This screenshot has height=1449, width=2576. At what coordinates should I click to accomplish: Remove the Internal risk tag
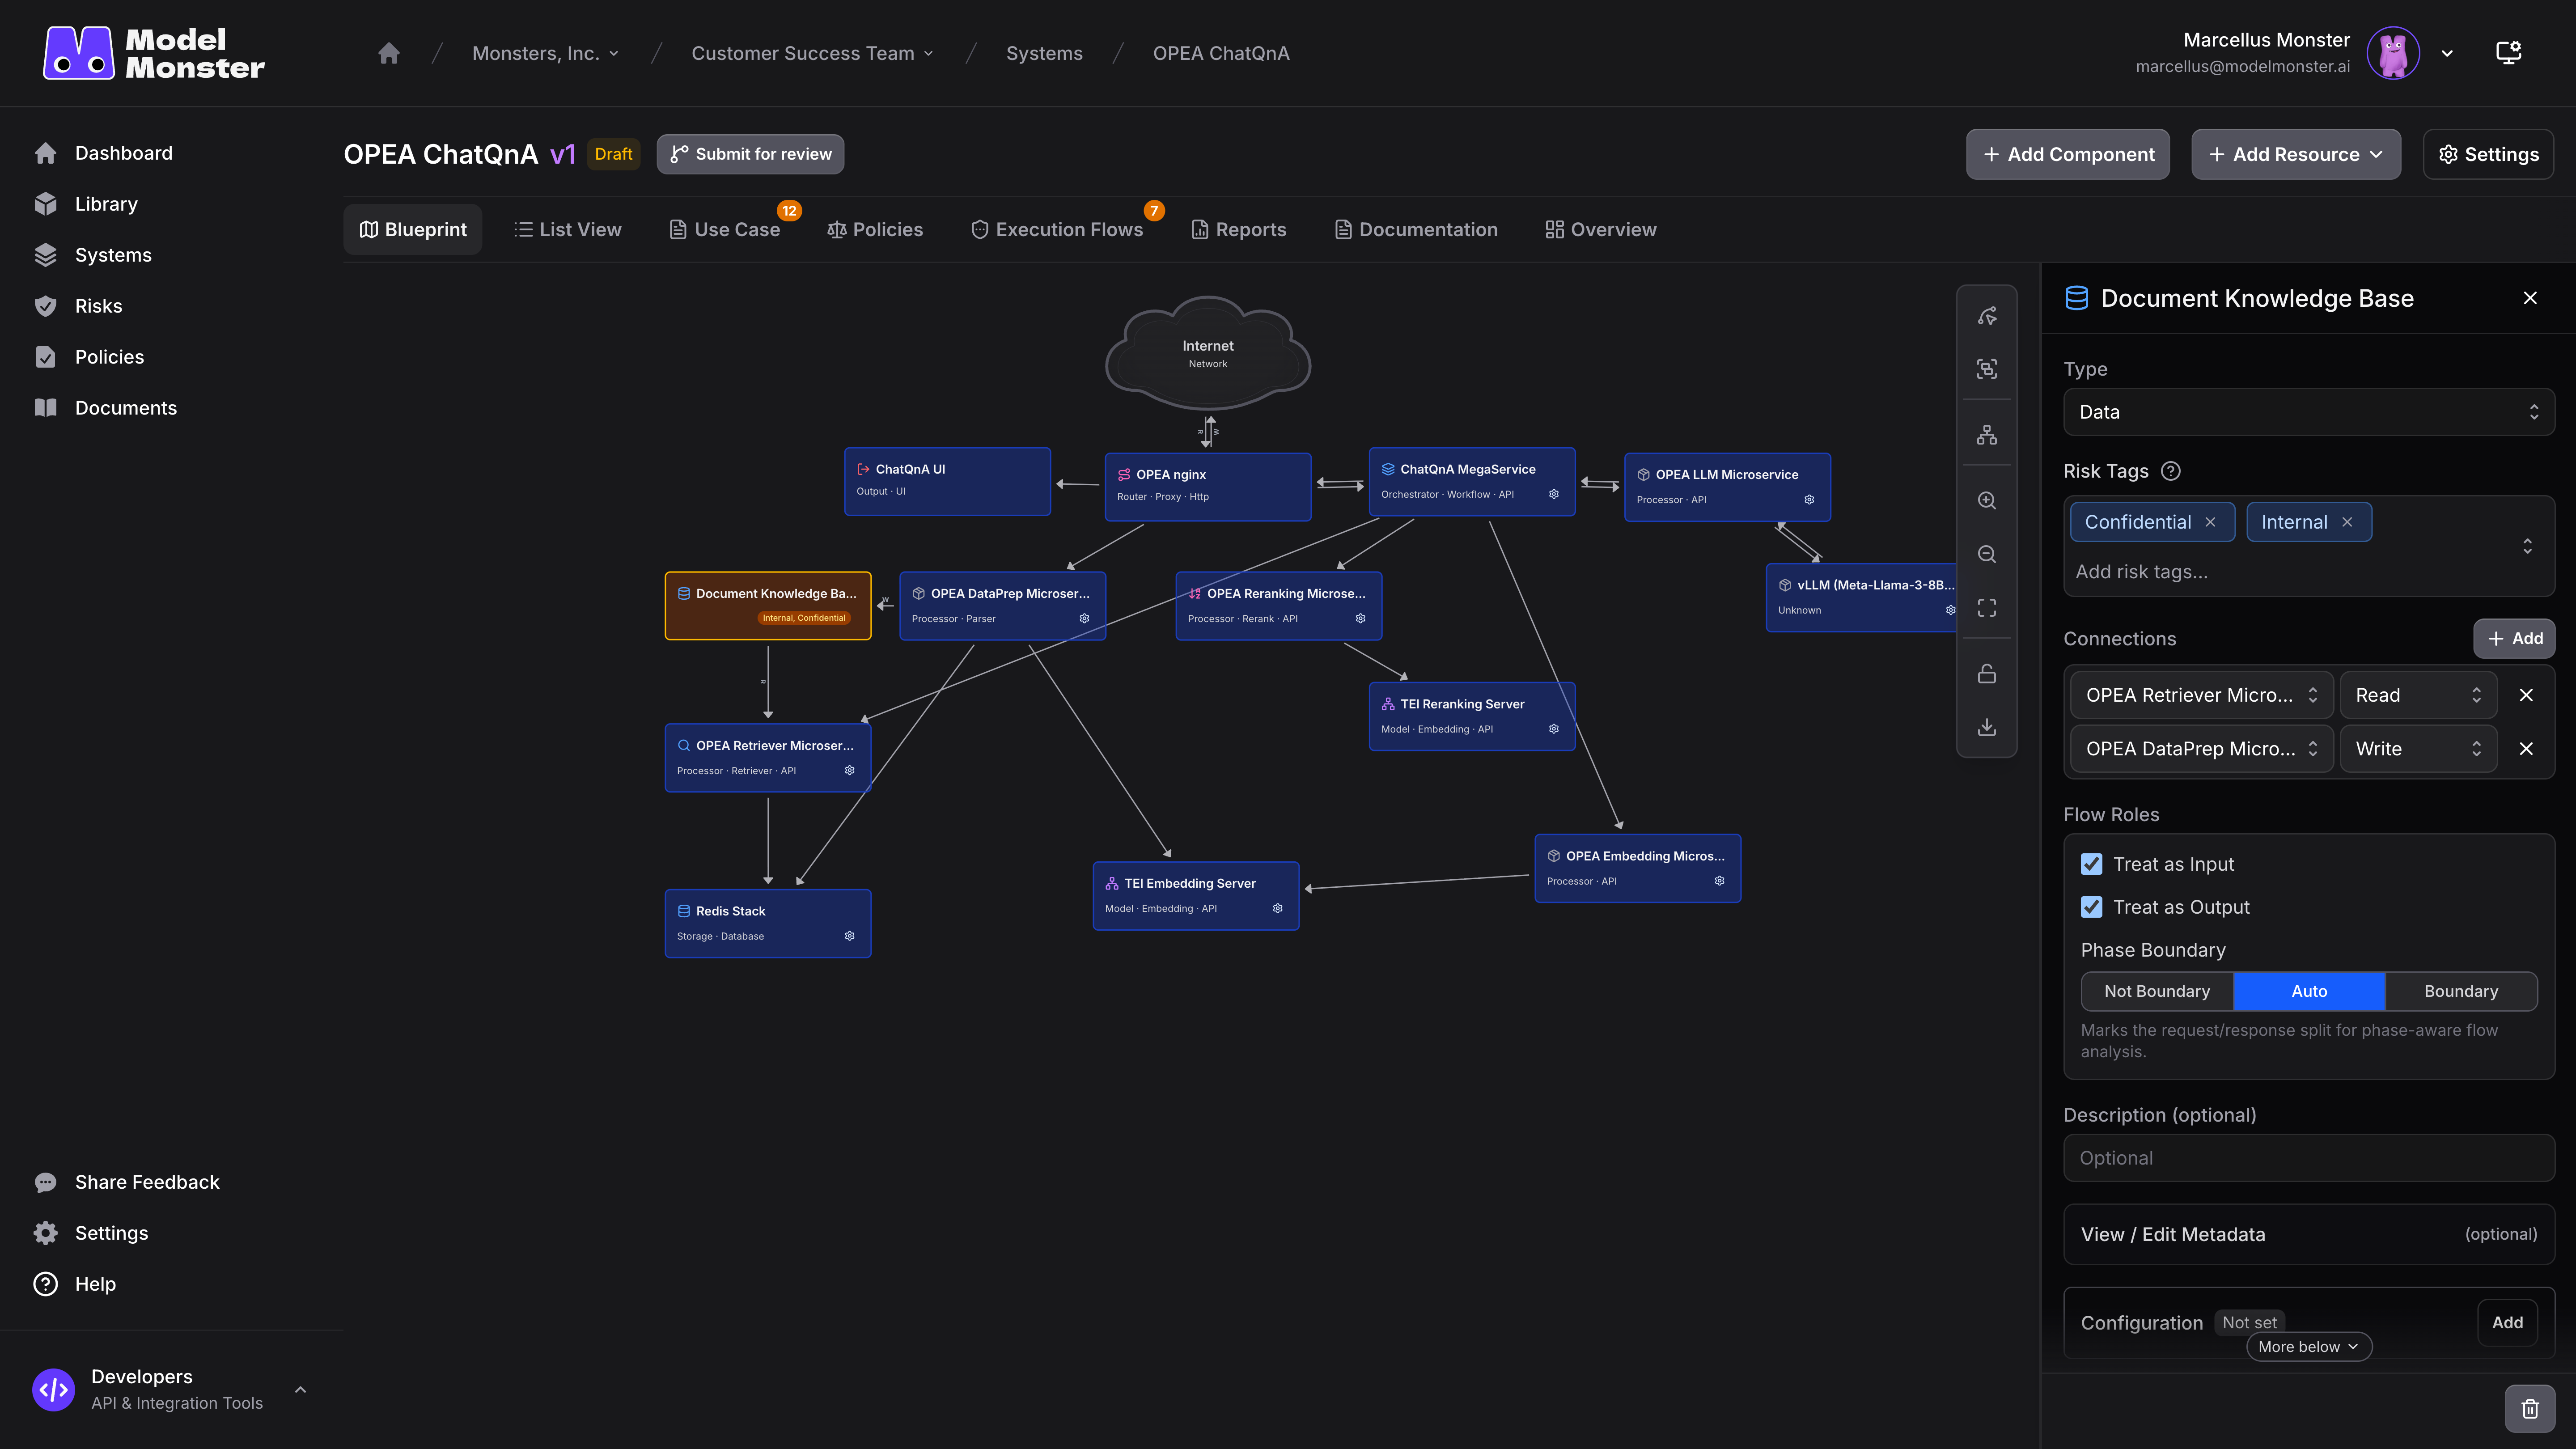pos(2347,522)
